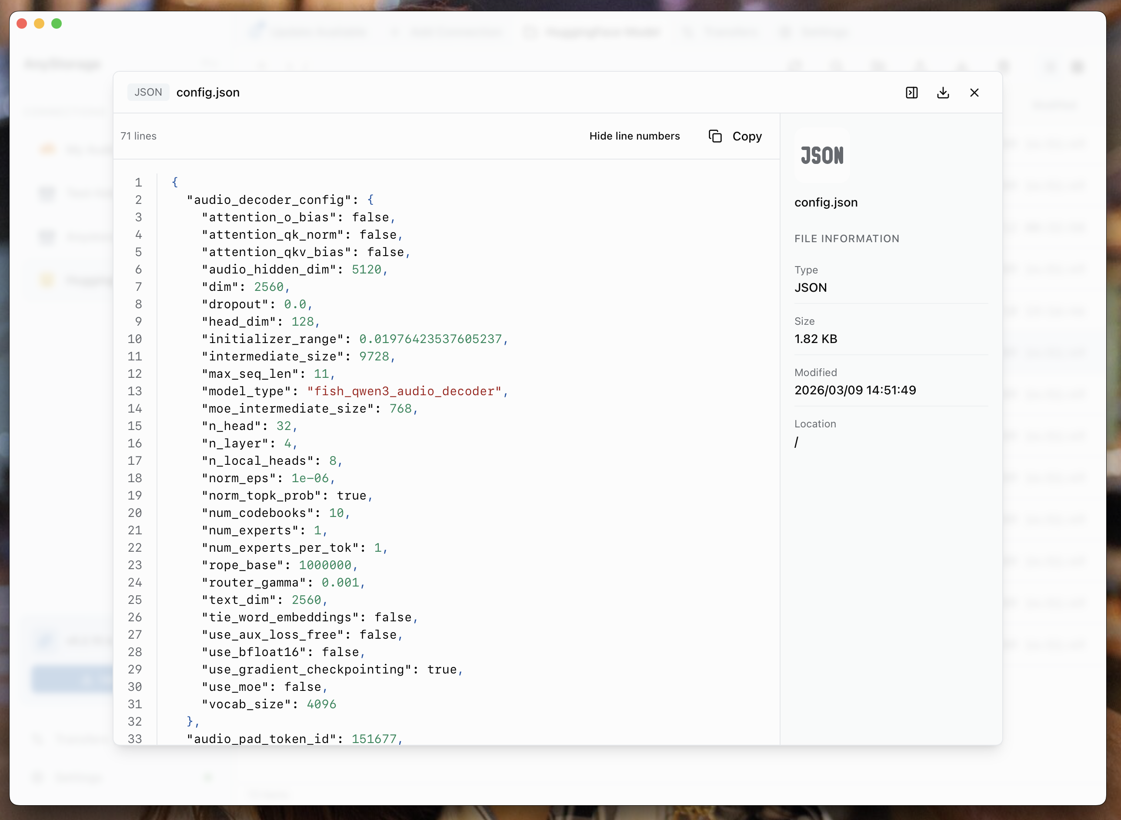
Task: Click the modified timestamp 2026/03/09 14:51:49
Action: 855,390
